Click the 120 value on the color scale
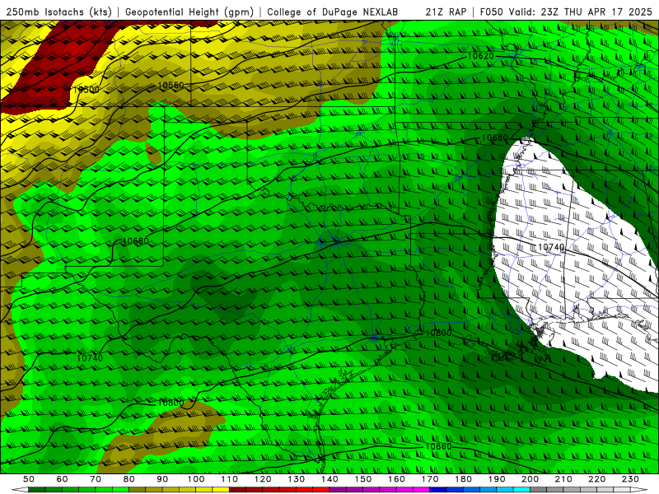Image resolution: width=659 pixels, height=494 pixels. 263,479
